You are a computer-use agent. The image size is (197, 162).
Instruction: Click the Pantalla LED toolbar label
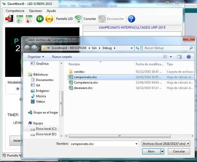pyautogui.click(x=65, y=19)
